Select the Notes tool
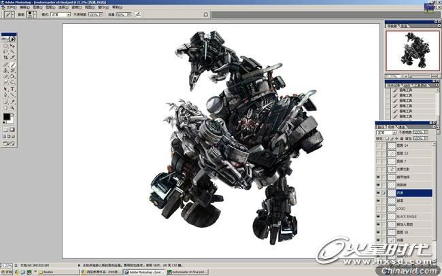442x276 pixels. 5,102
